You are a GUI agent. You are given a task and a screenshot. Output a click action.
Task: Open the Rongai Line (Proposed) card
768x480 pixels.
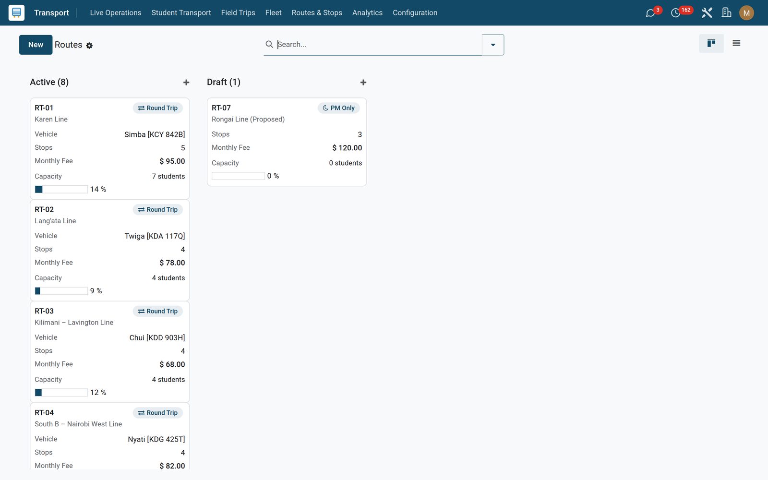point(287,142)
